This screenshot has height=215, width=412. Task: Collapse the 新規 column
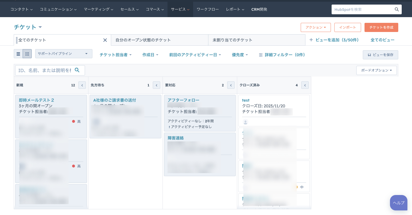pos(82,85)
